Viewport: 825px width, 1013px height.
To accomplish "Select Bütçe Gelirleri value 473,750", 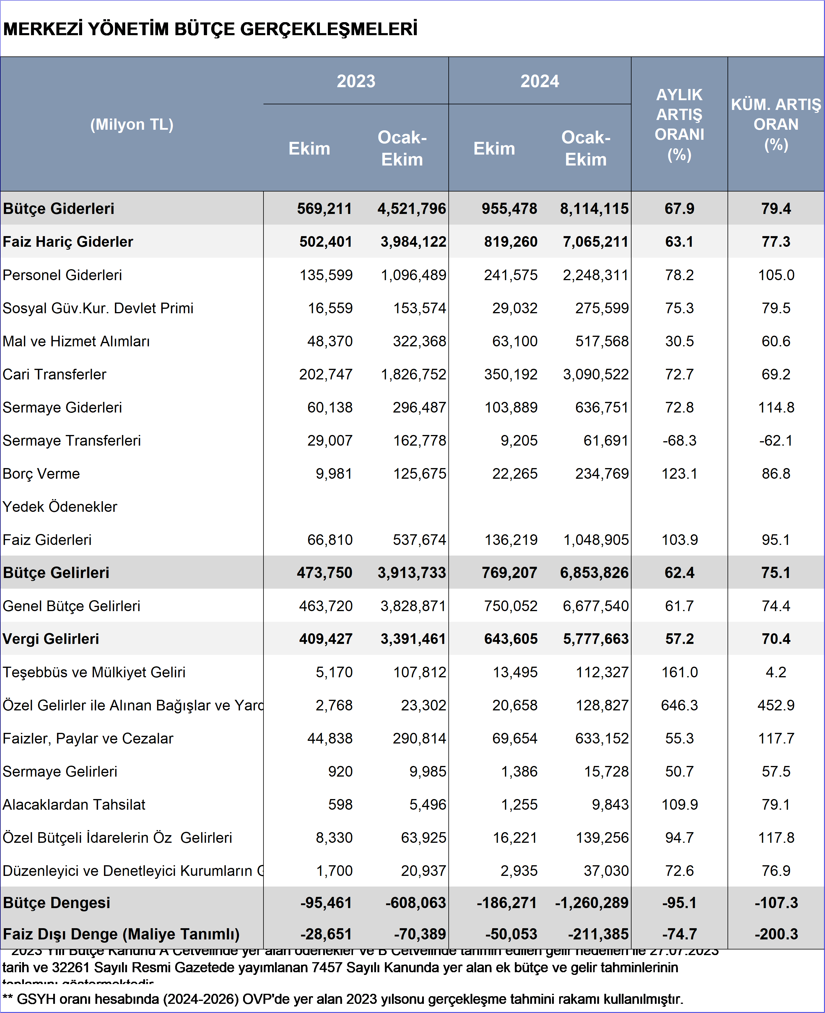I will [324, 572].
